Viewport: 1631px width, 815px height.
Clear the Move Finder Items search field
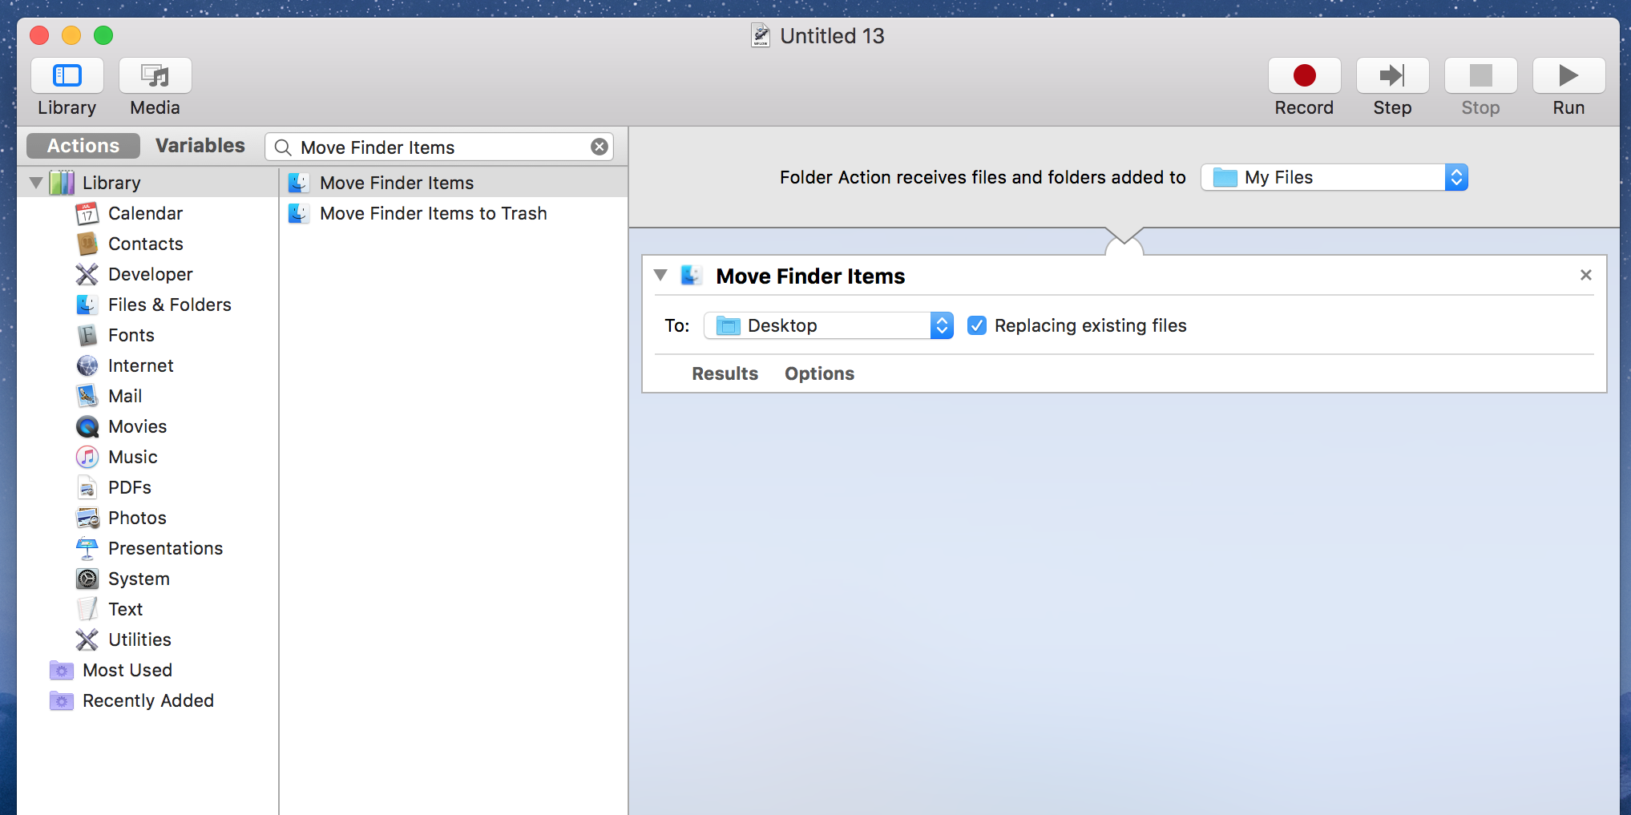coord(599,147)
